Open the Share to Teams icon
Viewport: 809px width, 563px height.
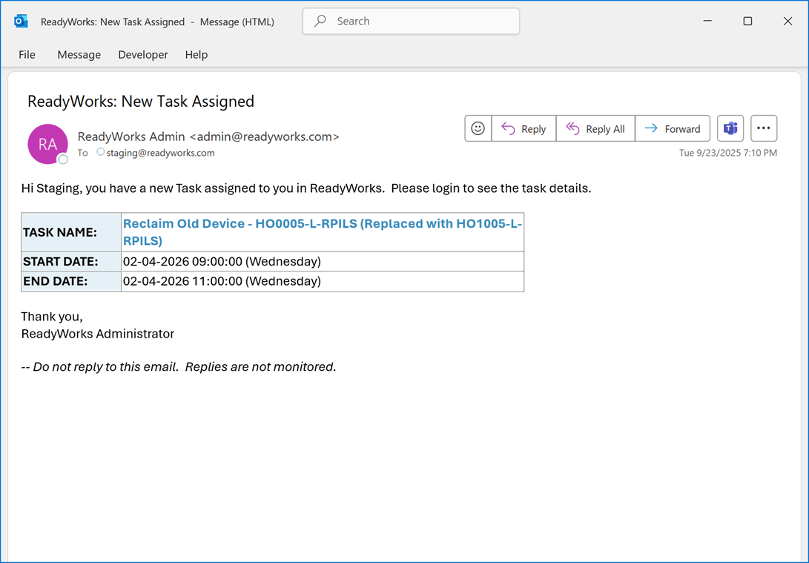click(x=730, y=128)
